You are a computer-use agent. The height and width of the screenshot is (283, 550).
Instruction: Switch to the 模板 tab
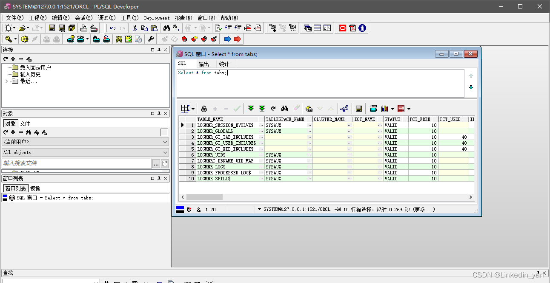[x=35, y=188]
